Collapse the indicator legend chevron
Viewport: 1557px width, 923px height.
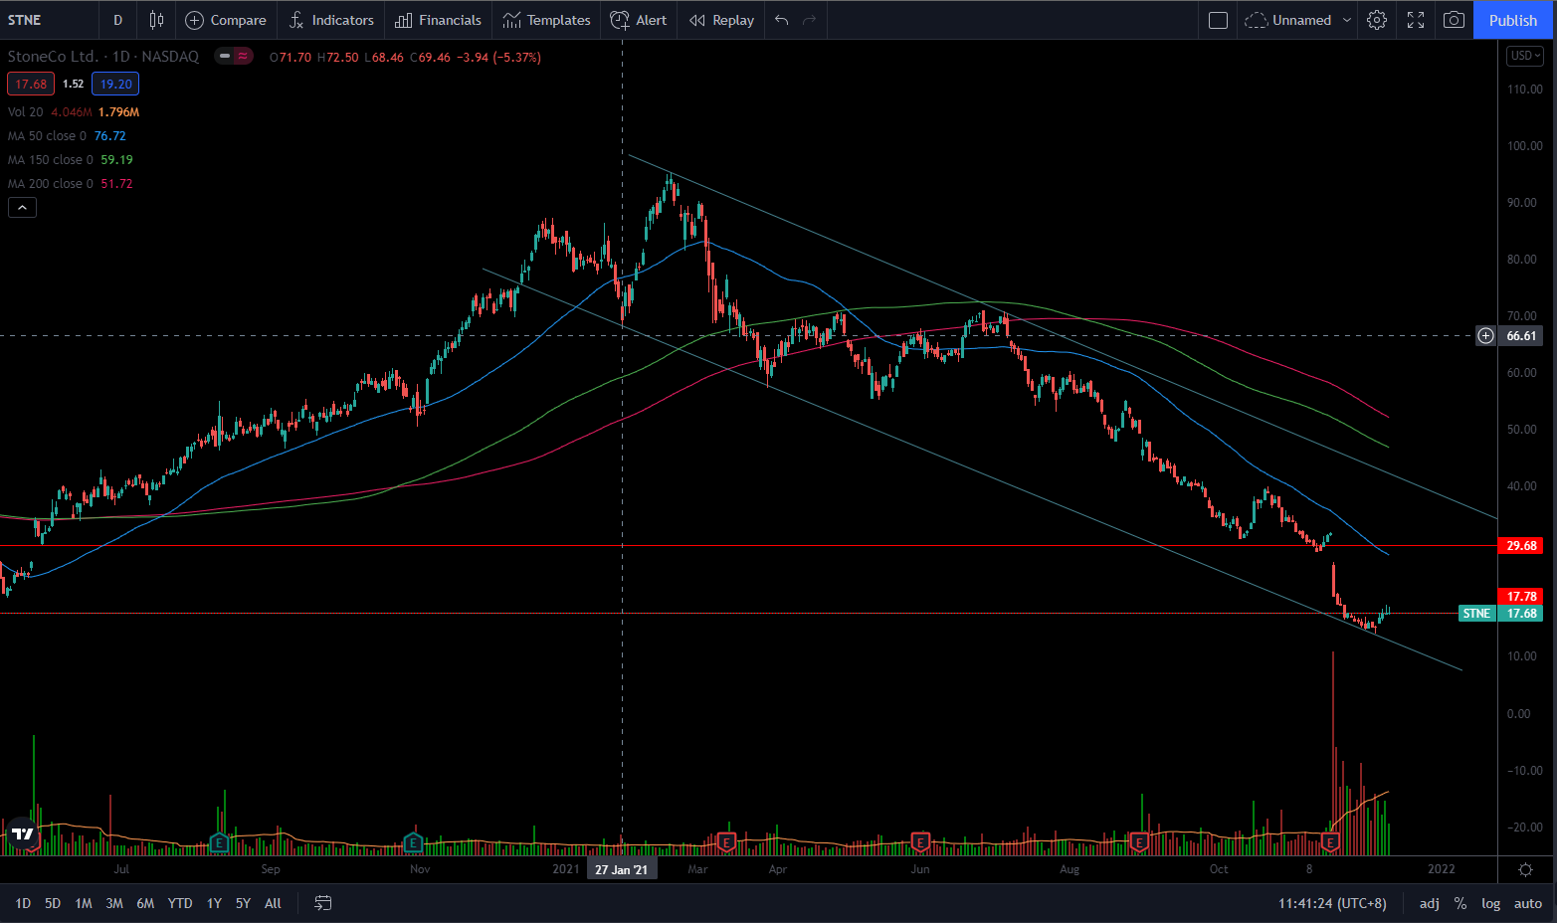click(22, 207)
